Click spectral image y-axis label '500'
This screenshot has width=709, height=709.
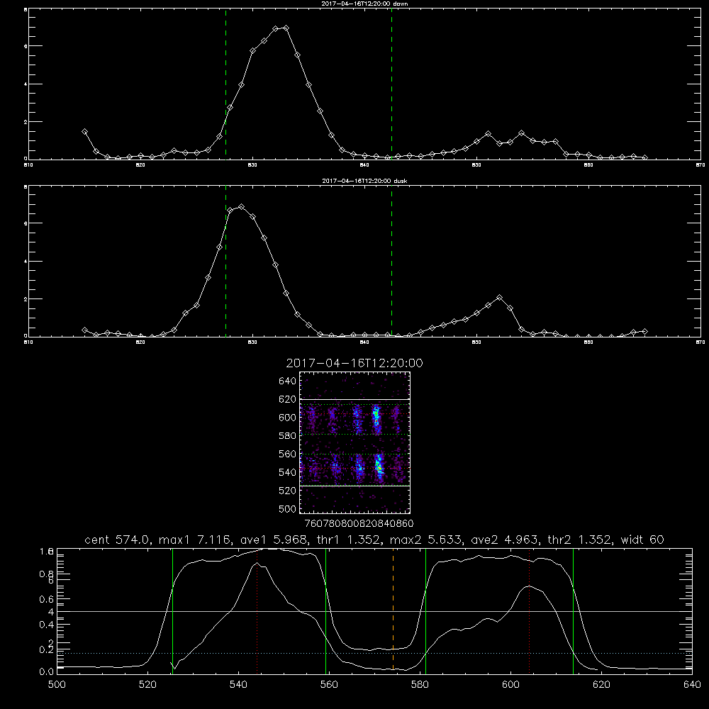click(288, 508)
